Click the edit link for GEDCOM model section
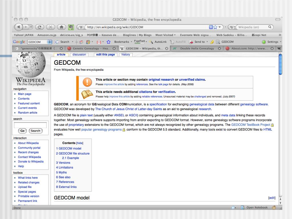292x219 pixels. pos(272,198)
